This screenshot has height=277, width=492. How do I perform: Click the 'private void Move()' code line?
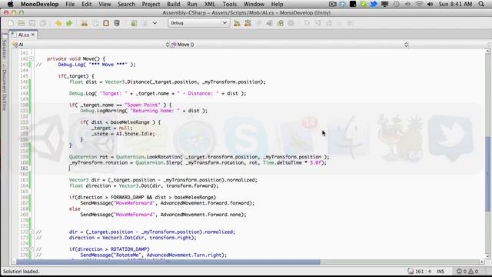[76, 58]
